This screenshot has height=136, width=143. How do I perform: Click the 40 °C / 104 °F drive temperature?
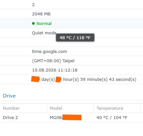(112, 117)
